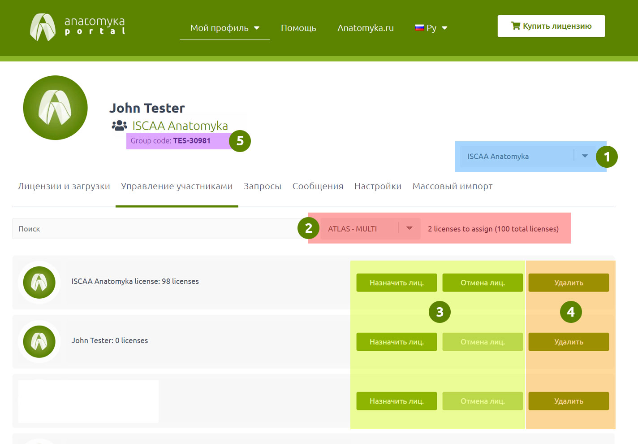Screen dimensions: 638x444
Task: Click the Купить лицензию button
Action: pos(551,26)
